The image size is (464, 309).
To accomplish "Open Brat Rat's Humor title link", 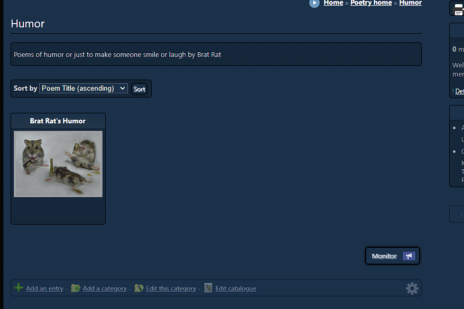I will coord(58,121).
